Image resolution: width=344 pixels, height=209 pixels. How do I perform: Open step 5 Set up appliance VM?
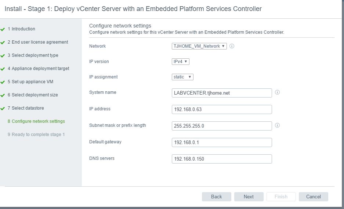[30, 82]
